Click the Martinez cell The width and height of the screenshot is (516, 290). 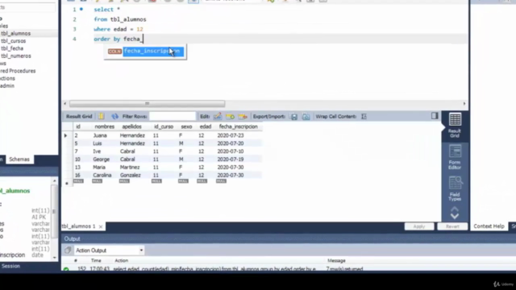pyautogui.click(x=130, y=168)
